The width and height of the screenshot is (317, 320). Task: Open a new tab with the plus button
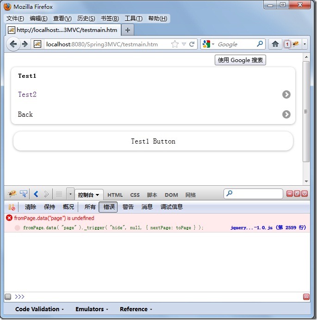coord(128,30)
